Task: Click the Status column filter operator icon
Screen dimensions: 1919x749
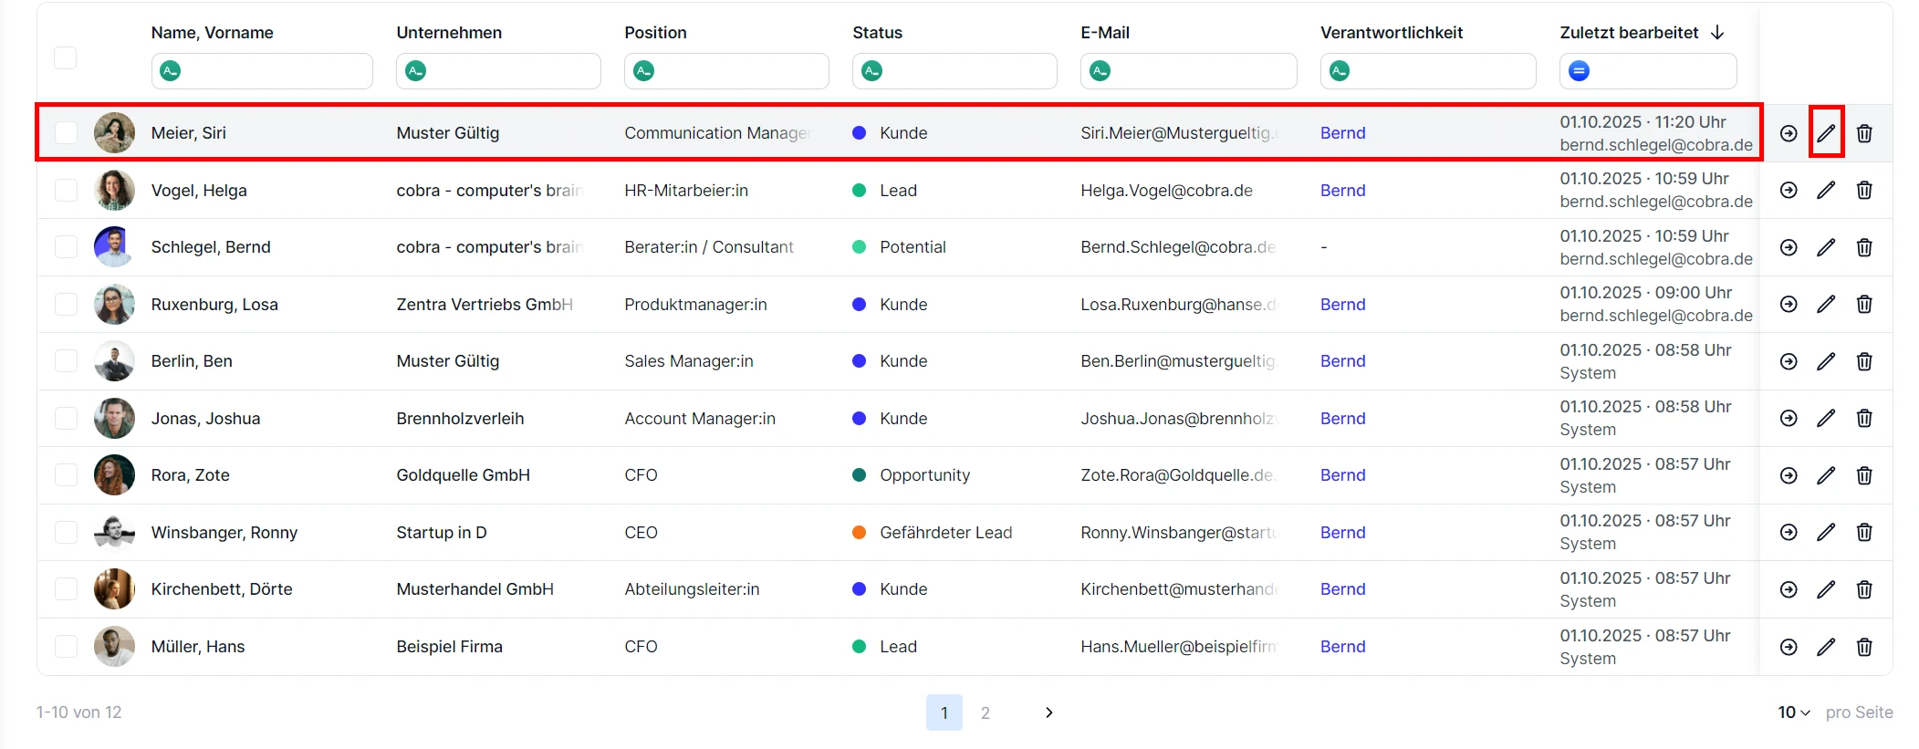Action: click(x=871, y=71)
